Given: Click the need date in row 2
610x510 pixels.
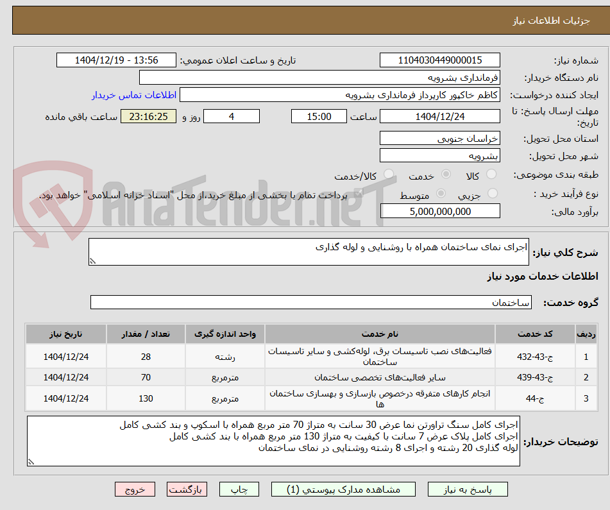Looking at the screenshot, I should click(x=66, y=377).
